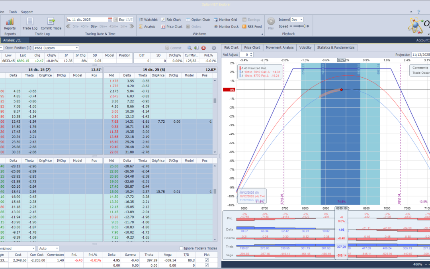Toggle Plot checkbox in the 80.3 row
Image resolution: width=430 pixels, height=269 pixels.
[x=207, y=260]
